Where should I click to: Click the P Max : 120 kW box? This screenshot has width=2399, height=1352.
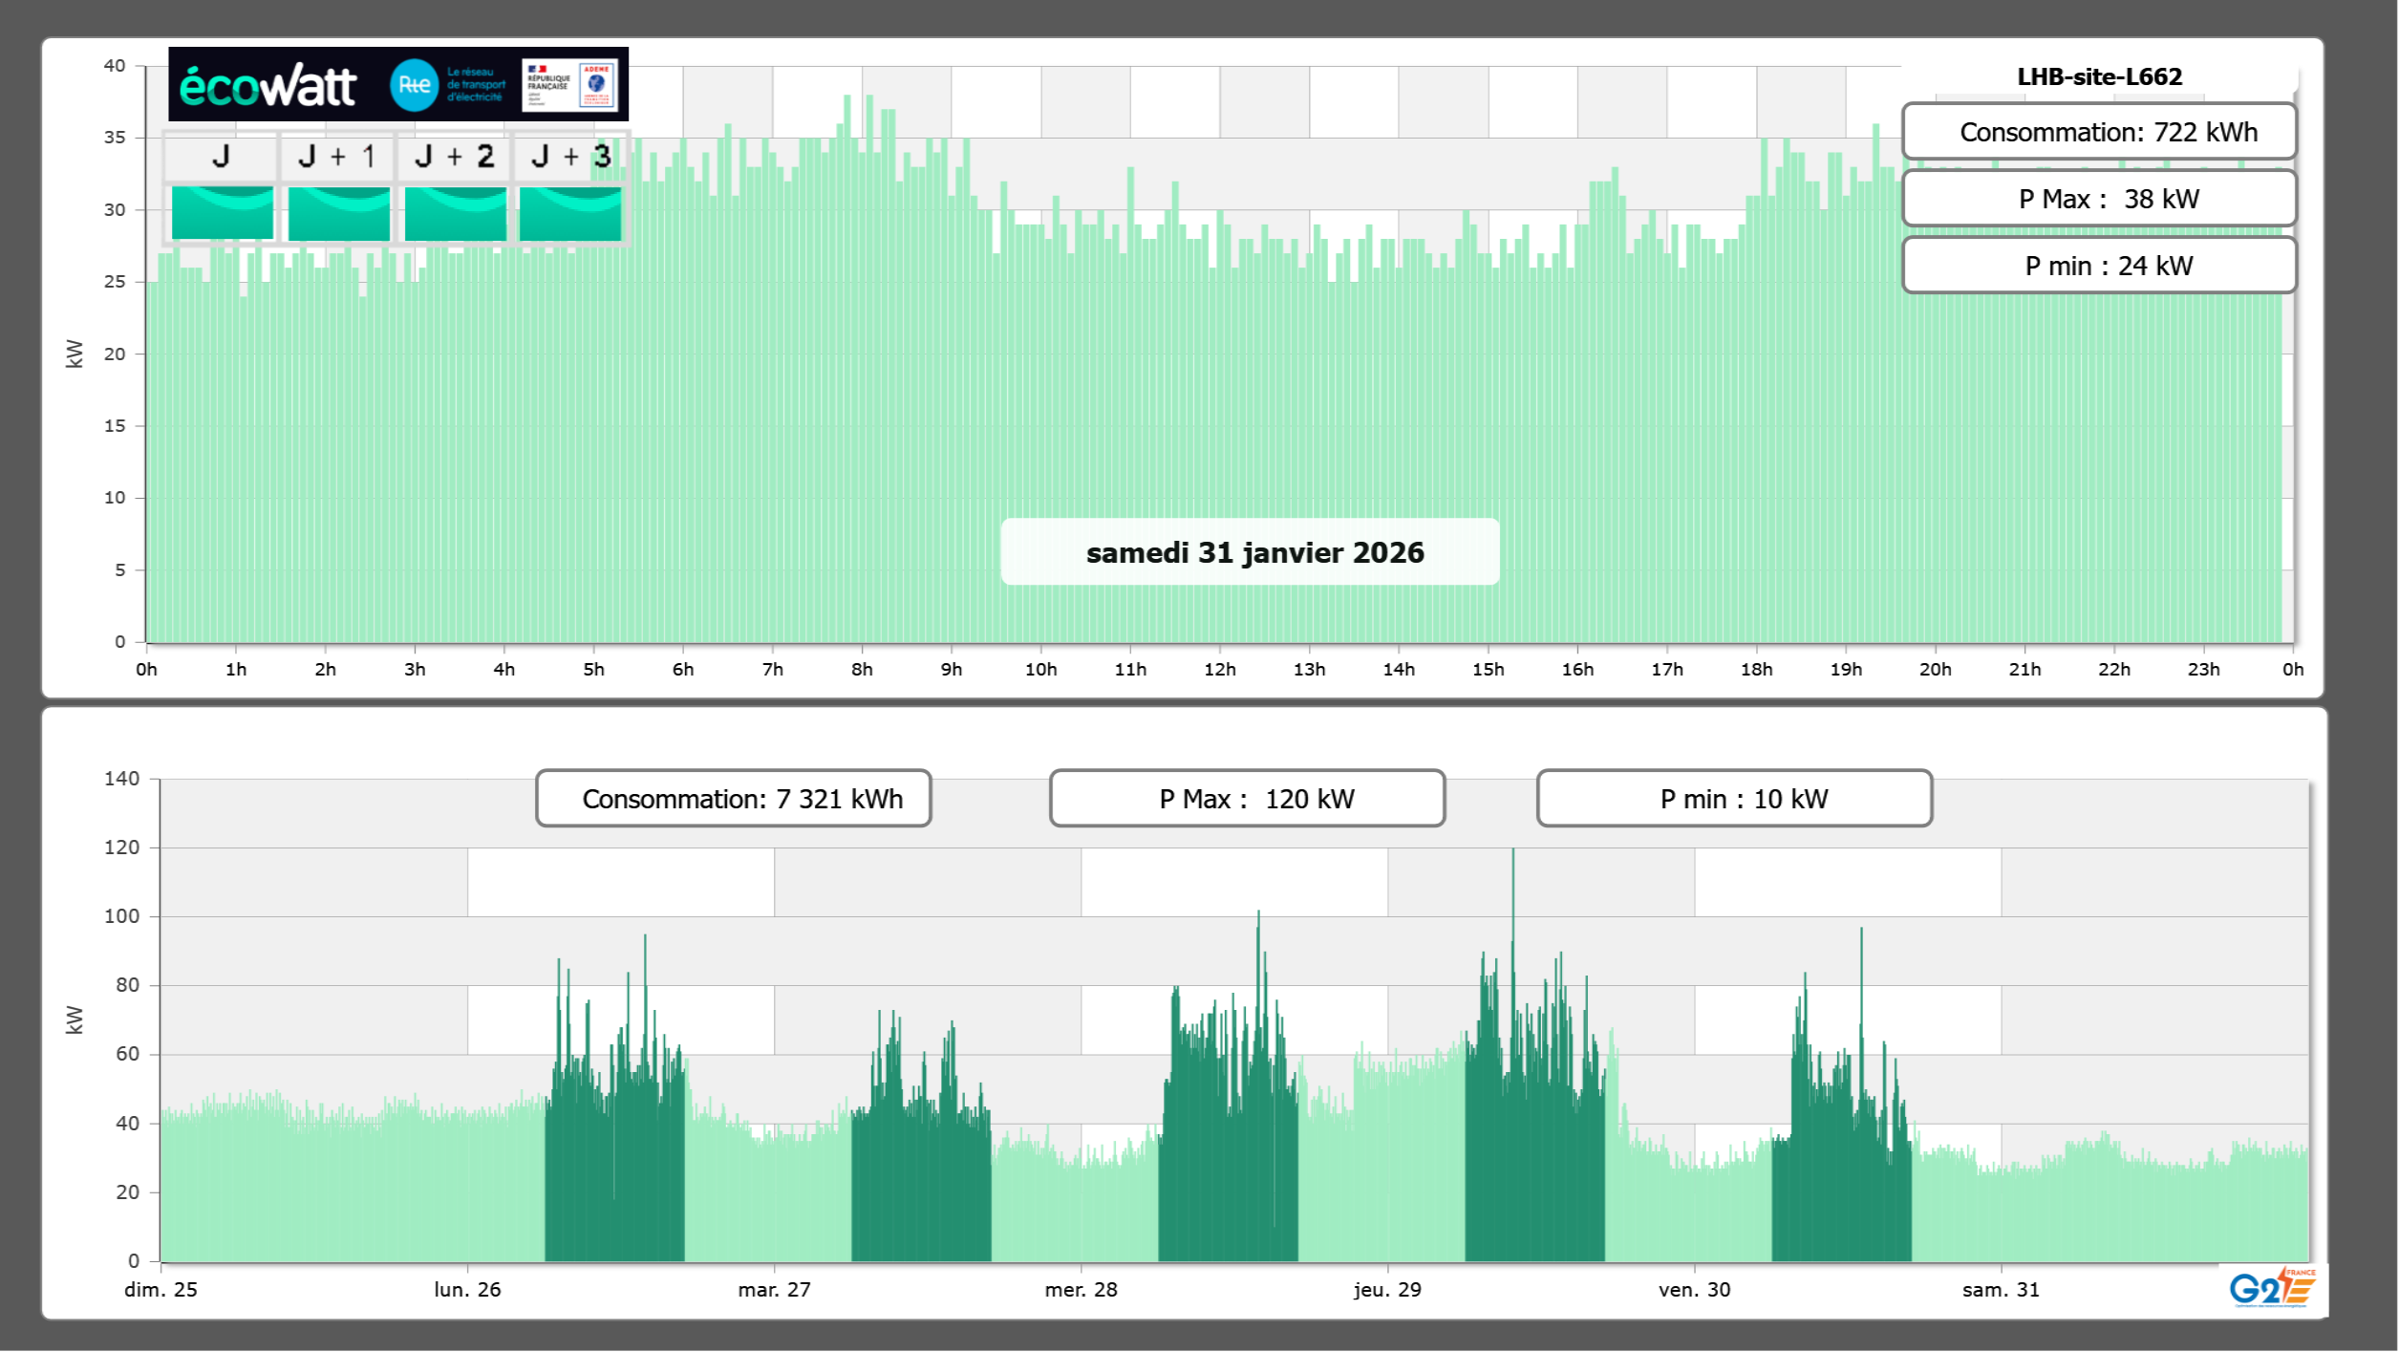coord(1247,799)
